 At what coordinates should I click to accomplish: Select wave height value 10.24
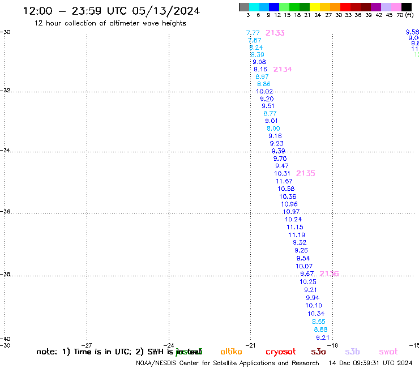(293, 219)
